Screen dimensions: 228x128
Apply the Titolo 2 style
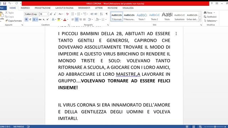154,17
